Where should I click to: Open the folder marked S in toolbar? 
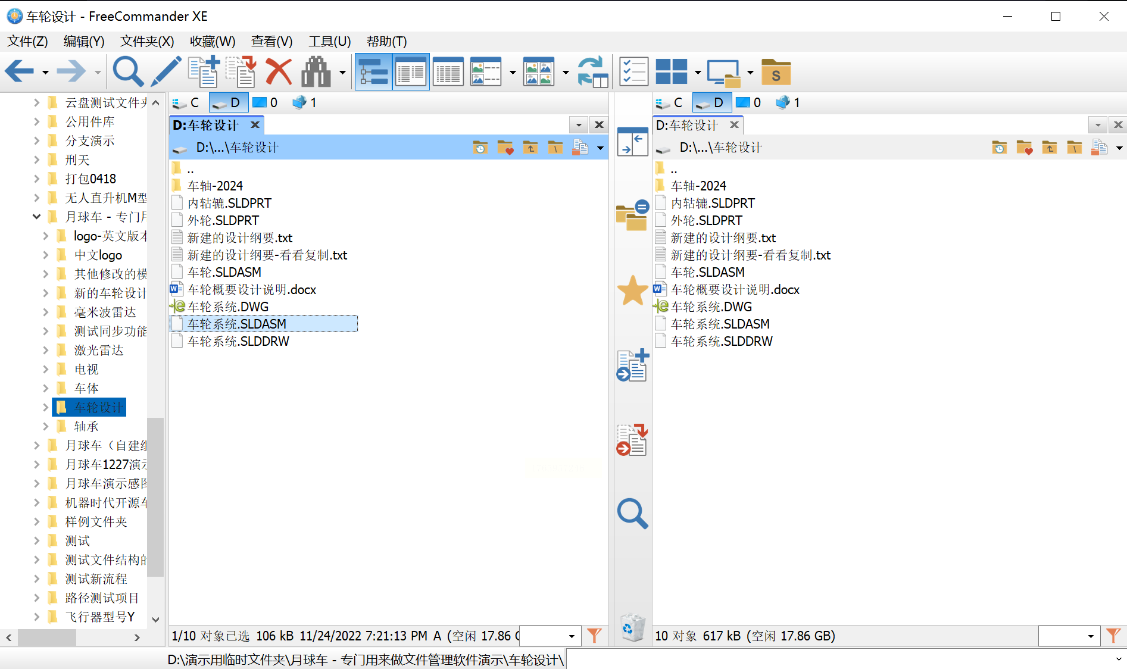click(x=776, y=73)
